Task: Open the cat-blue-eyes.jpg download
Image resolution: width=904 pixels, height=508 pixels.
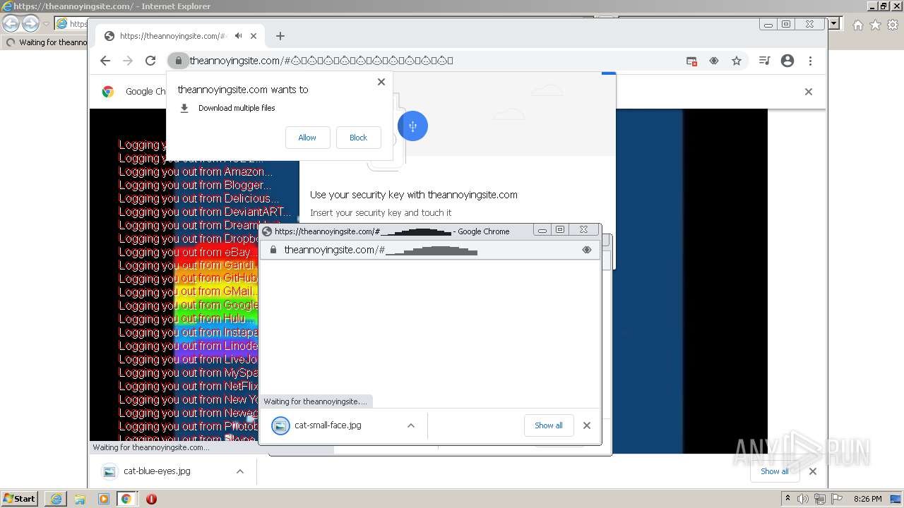Action: coord(157,471)
